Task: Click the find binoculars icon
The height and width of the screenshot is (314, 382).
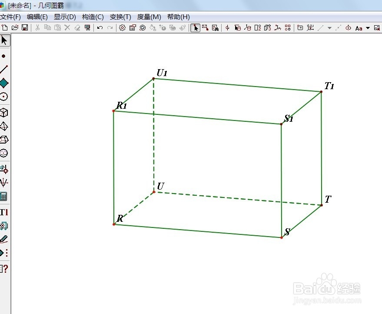Action: tap(216, 28)
